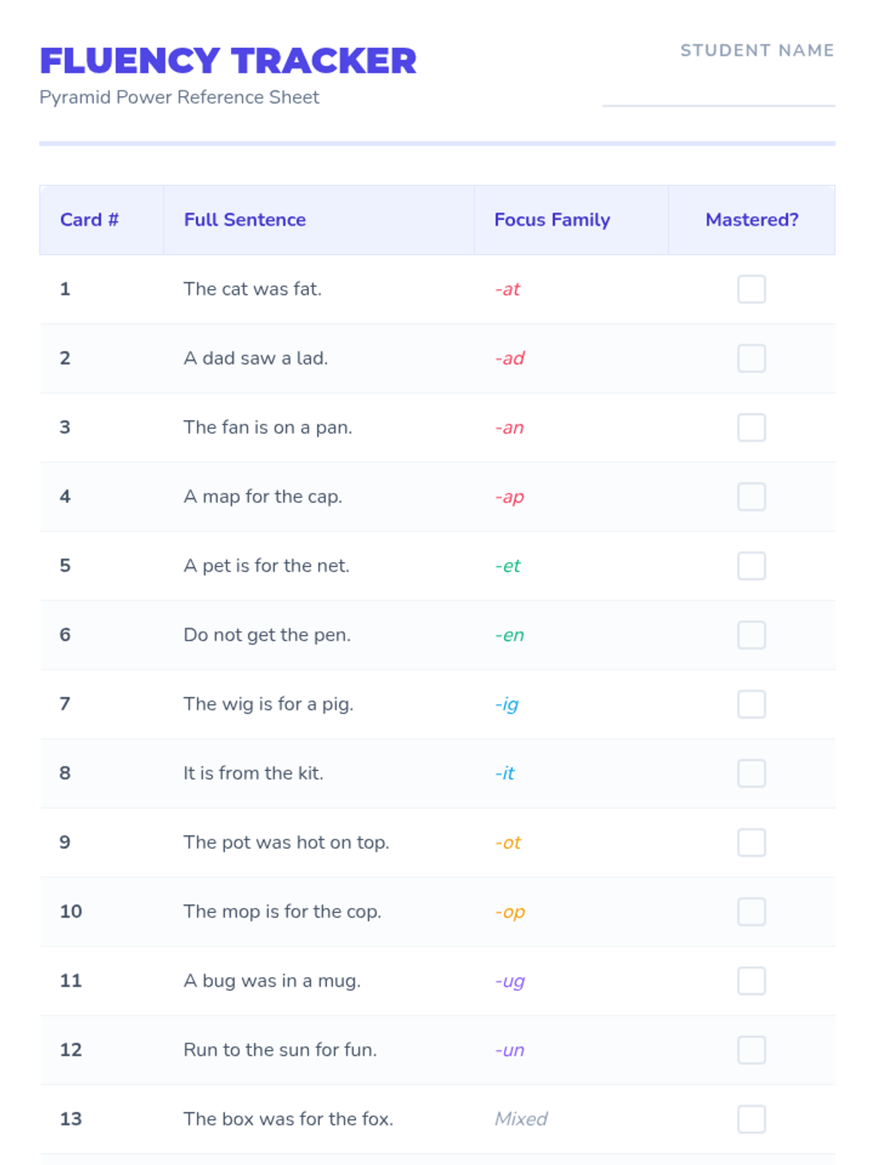Check Mastered box for card 11
This screenshot has height=1165, width=874.
coord(751,981)
